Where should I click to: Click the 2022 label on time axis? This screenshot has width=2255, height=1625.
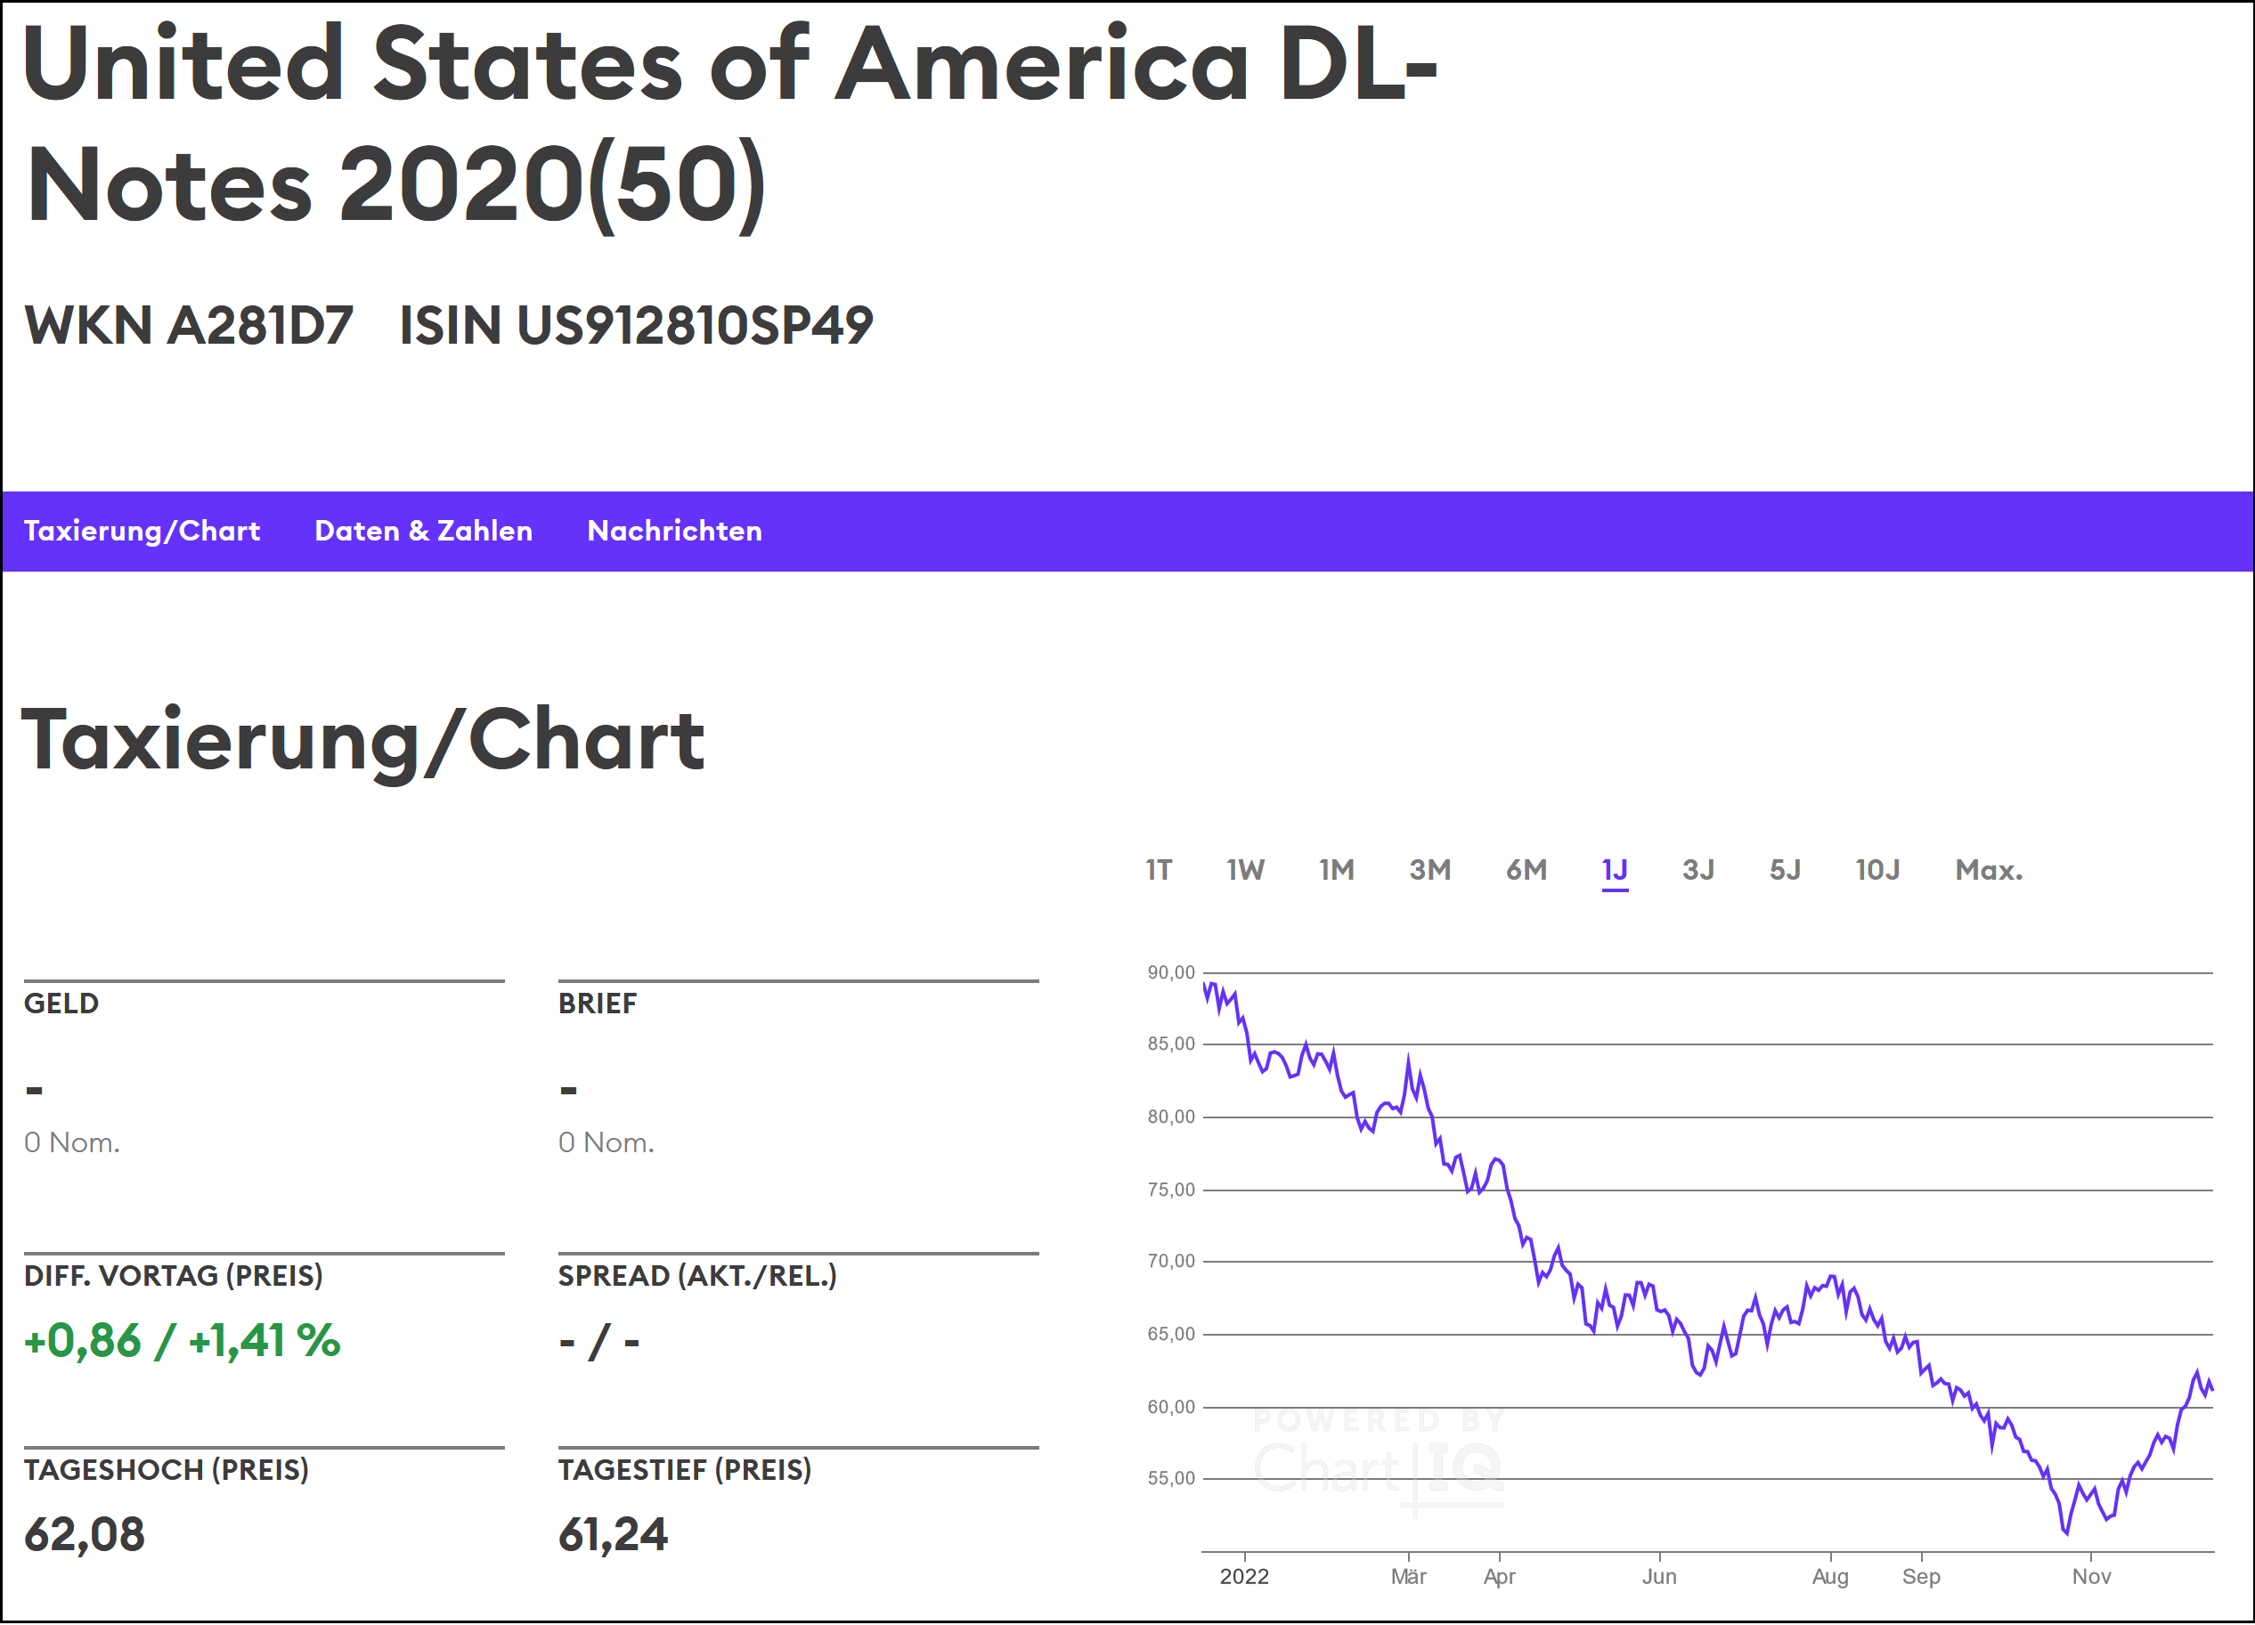point(1244,1577)
